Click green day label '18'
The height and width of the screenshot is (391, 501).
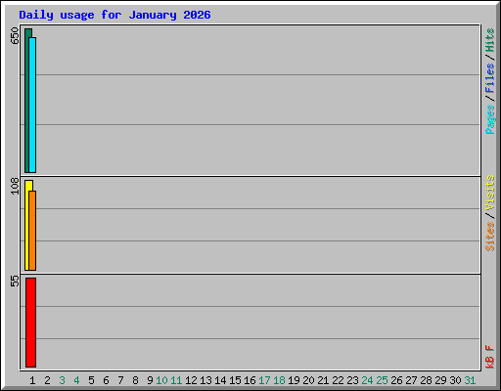(279, 380)
